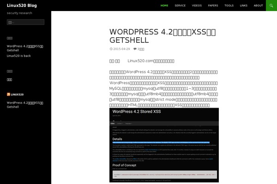Image resolution: width=277 pixels, height=184 pixels.
Task: Click the Linux520 Blog site title
Action: [22, 6]
